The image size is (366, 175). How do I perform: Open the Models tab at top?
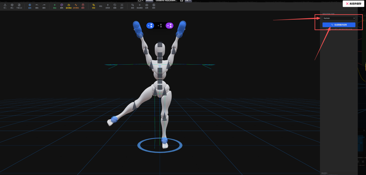tap(149, 1)
